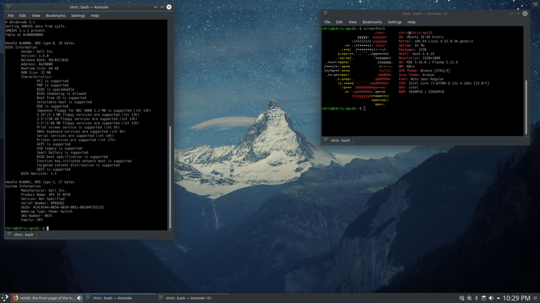The width and height of the screenshot is (540, 303).
Task: Open Edit menu in Konsole <2> window
Action: (339, 22)
